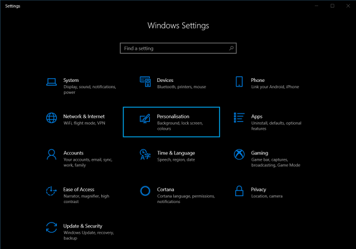Screen dimensions: 356x249
Task: Open Phone settings
Action: [258, 80]
